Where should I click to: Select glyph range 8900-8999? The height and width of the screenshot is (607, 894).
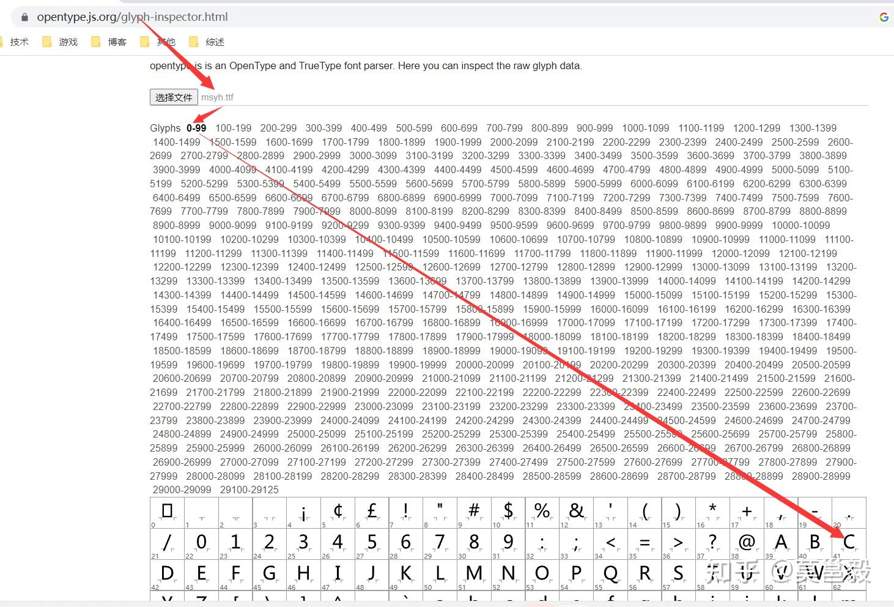click(x=177, y=225)
